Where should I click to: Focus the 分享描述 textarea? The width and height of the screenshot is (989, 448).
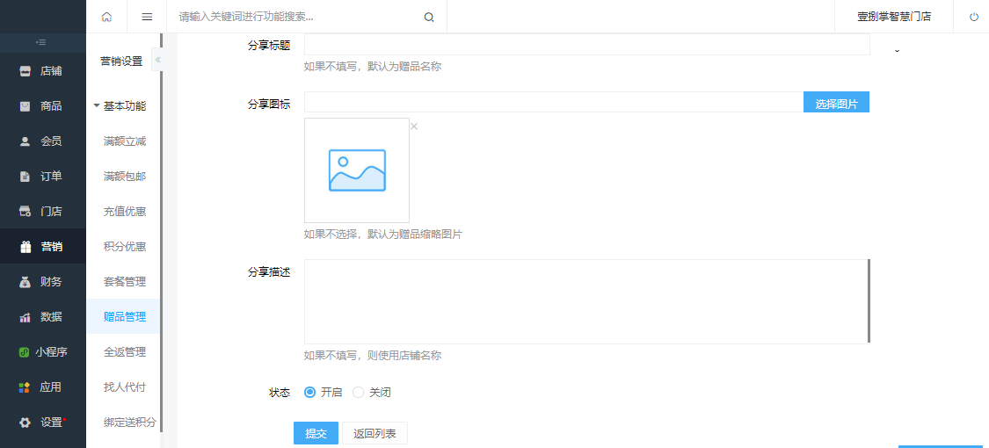pyautogui.click(x=587, y=301)
